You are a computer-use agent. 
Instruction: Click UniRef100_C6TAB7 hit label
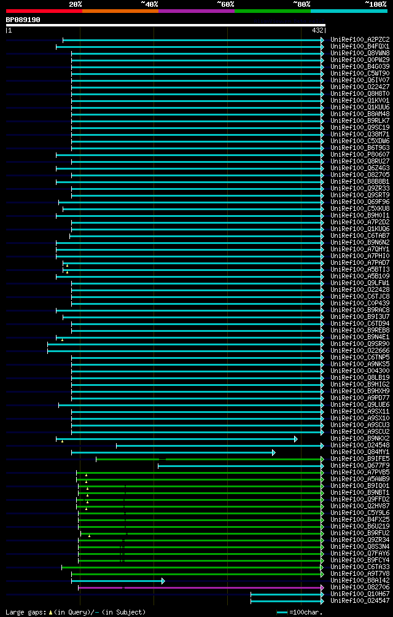click(x=360, y=236)
